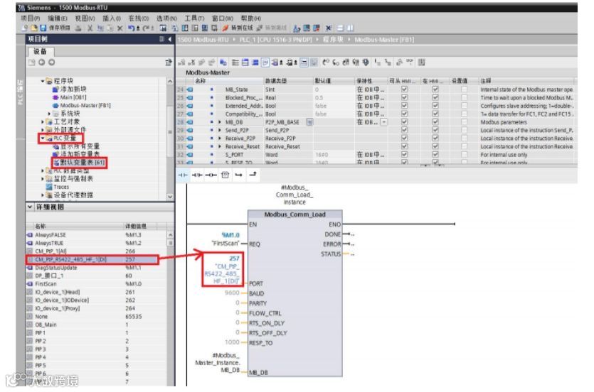
Task: Collapse the 详细视图 panel
Action: 30,207
